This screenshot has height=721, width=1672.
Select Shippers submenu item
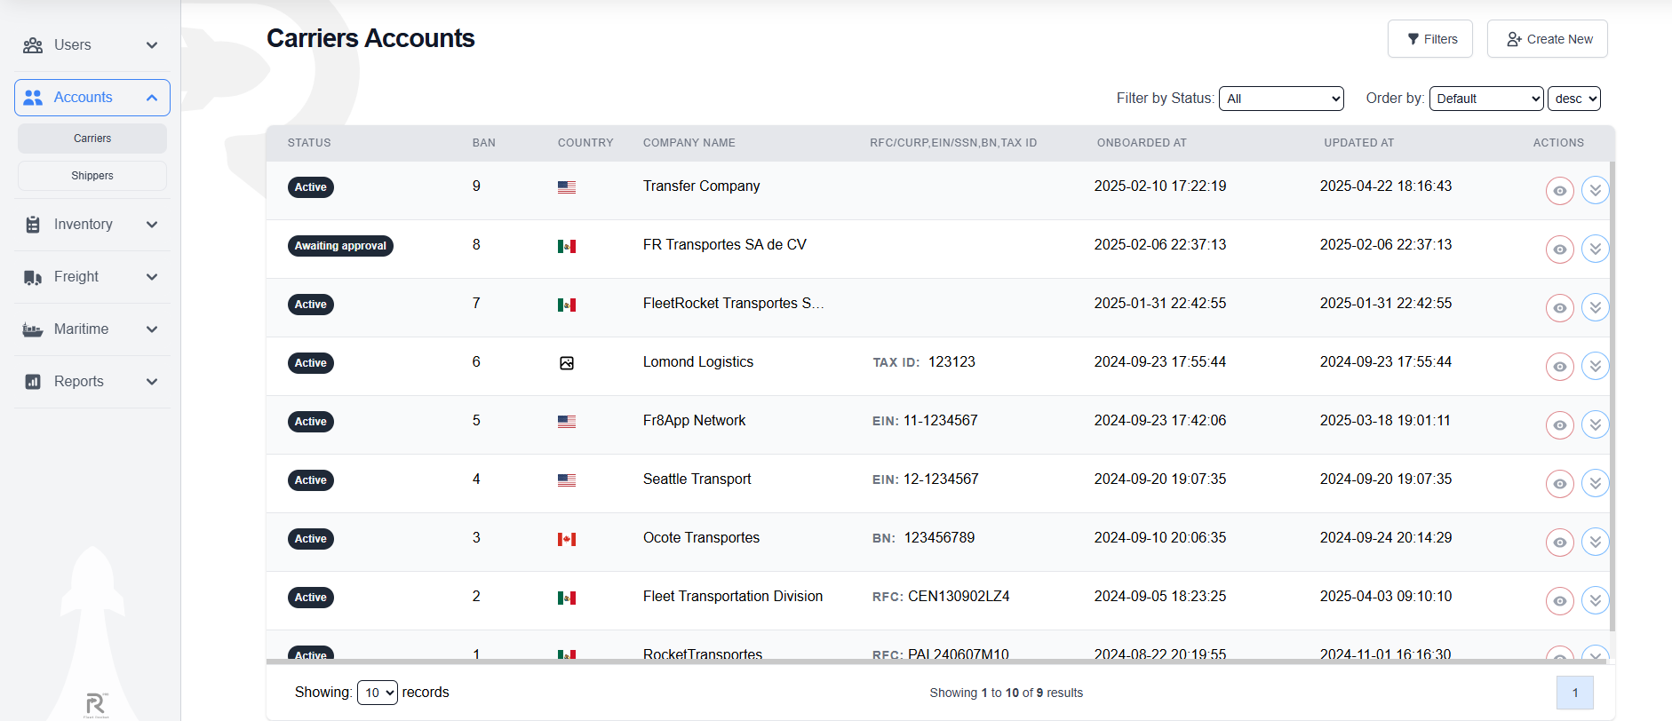click(92, 176)
